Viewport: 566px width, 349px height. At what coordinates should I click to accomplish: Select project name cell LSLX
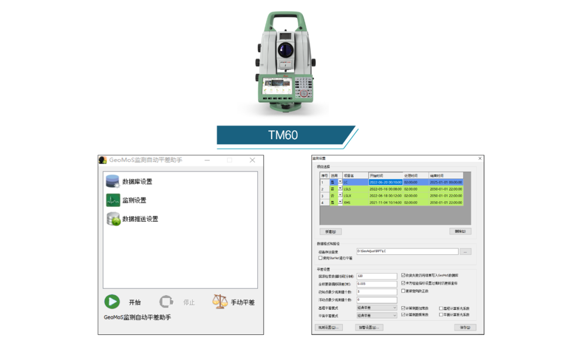point(355,196)
